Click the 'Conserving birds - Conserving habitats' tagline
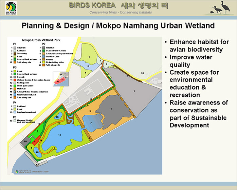237x190 pixels. (x=121, y=13)
